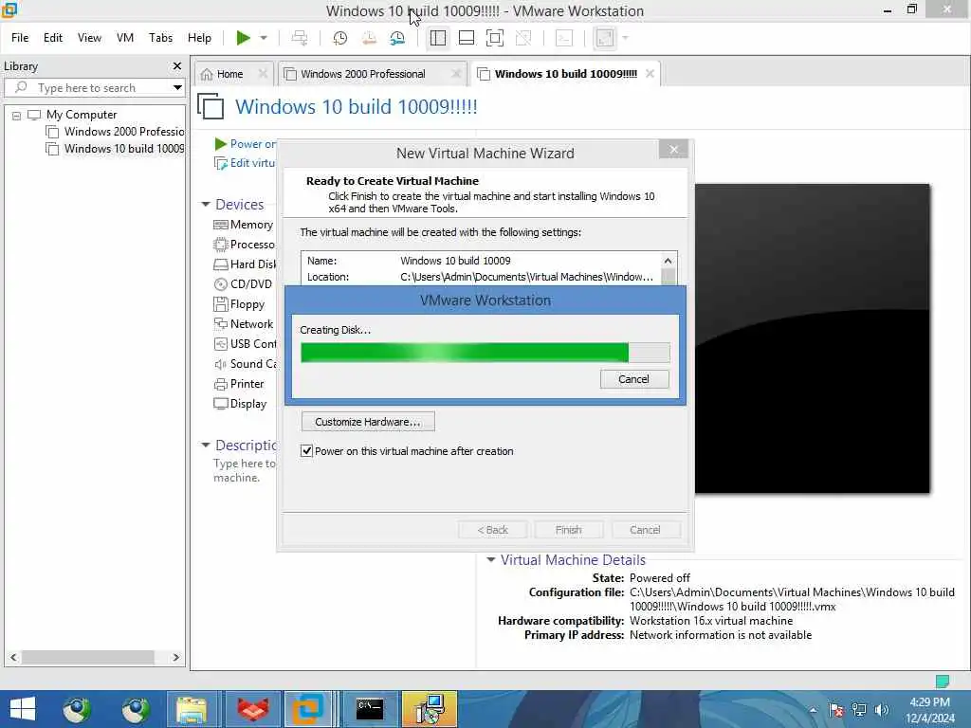Click the Floppy device icon
Image resolution: width=971 pixels, height=728 pixels.
pyautogui.click(x=220, y=304)
